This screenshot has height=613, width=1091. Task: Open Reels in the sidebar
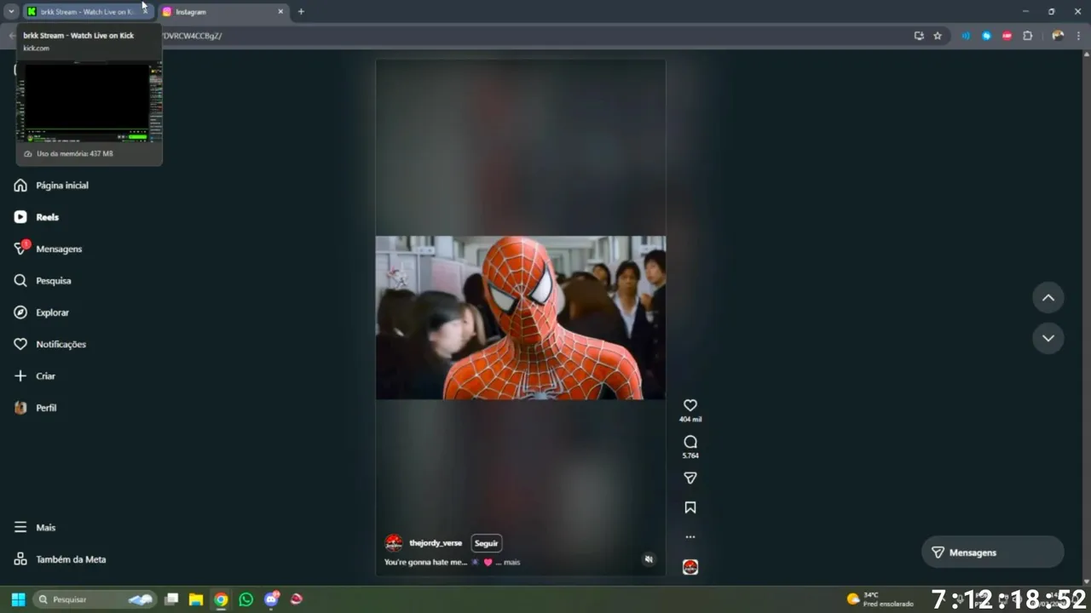point(37,217)
